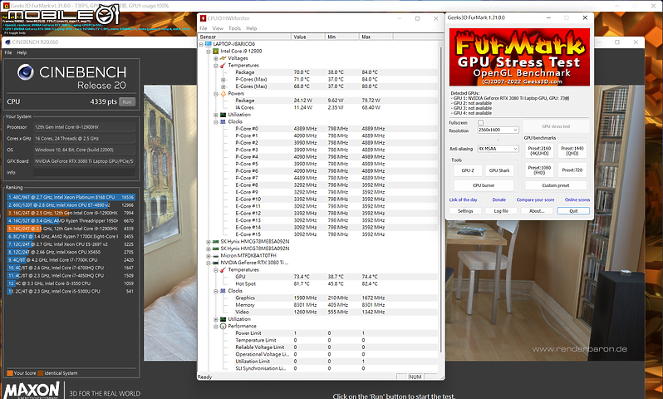Collapse the Powers node
663x399 pixels.
[216, 93]
